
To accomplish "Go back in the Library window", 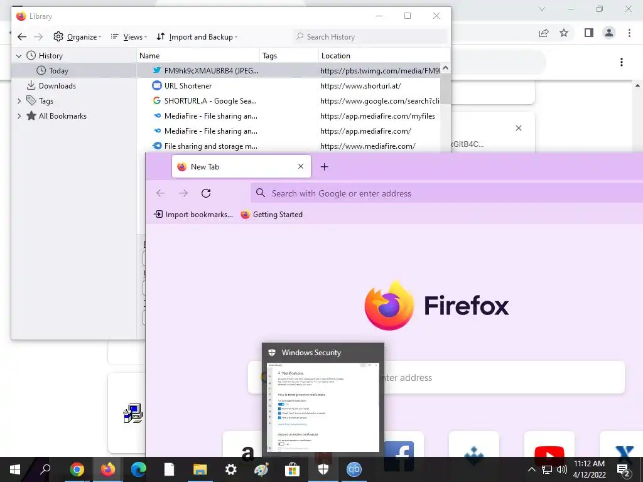I will (22, 37).
